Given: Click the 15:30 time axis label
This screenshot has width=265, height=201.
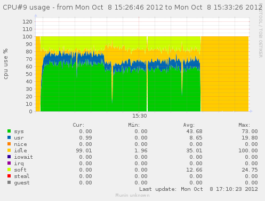Looking at the screenshot, I should (x=140, y=116).
